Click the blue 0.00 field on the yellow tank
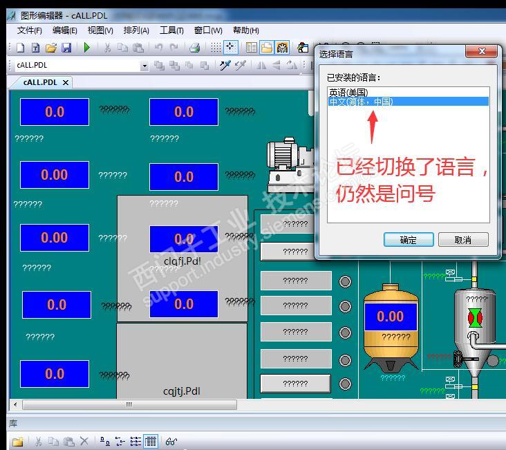Screen dimensions: 506x450 click(x=391, y=317)
